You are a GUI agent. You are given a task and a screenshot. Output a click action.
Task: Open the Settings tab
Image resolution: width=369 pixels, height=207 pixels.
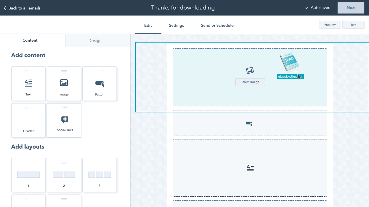pos(176,25)
